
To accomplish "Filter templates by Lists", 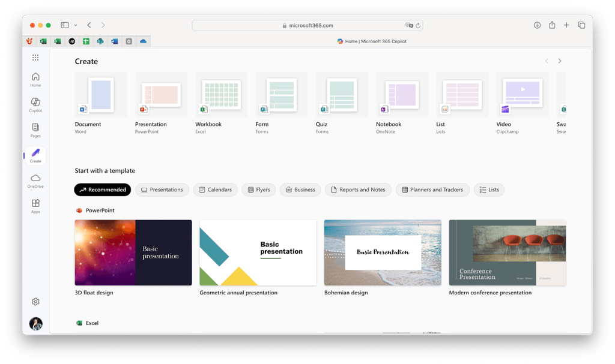I will tap(489, 189).
